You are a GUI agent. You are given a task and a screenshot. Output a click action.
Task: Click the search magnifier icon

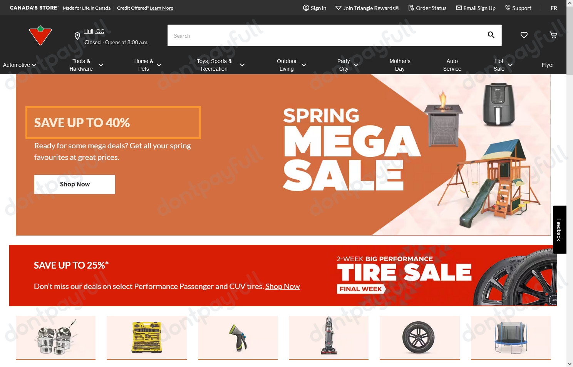click(x=491, y=35)
